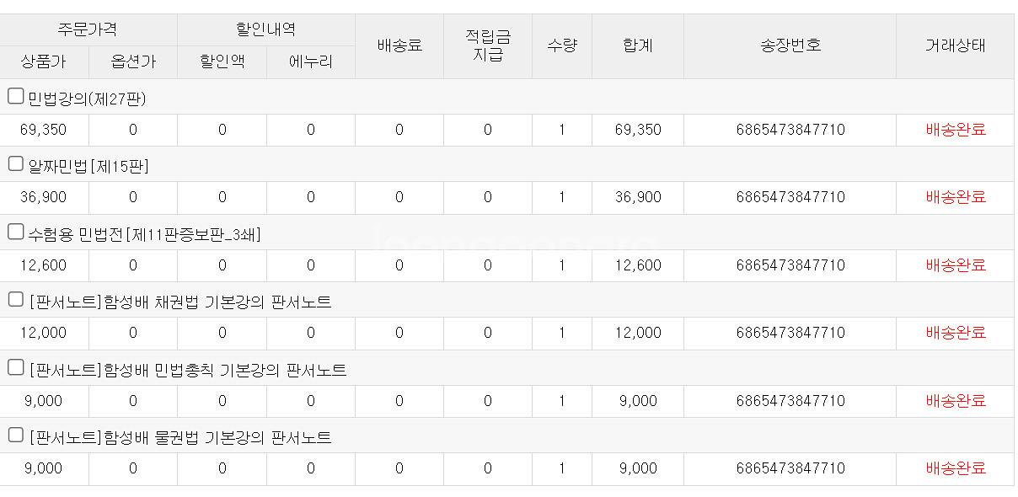Click 배송완료 status on the 알짜민법 row
Screen dimensions: 1018x497
pyautogui.click(x=955, y=197)
